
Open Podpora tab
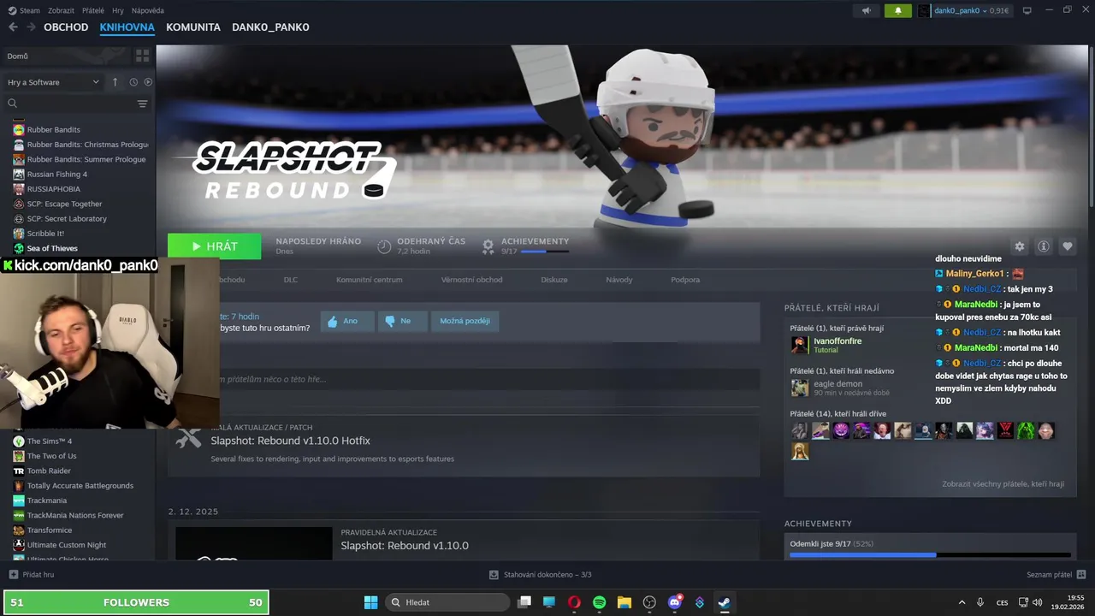point(685,280)
